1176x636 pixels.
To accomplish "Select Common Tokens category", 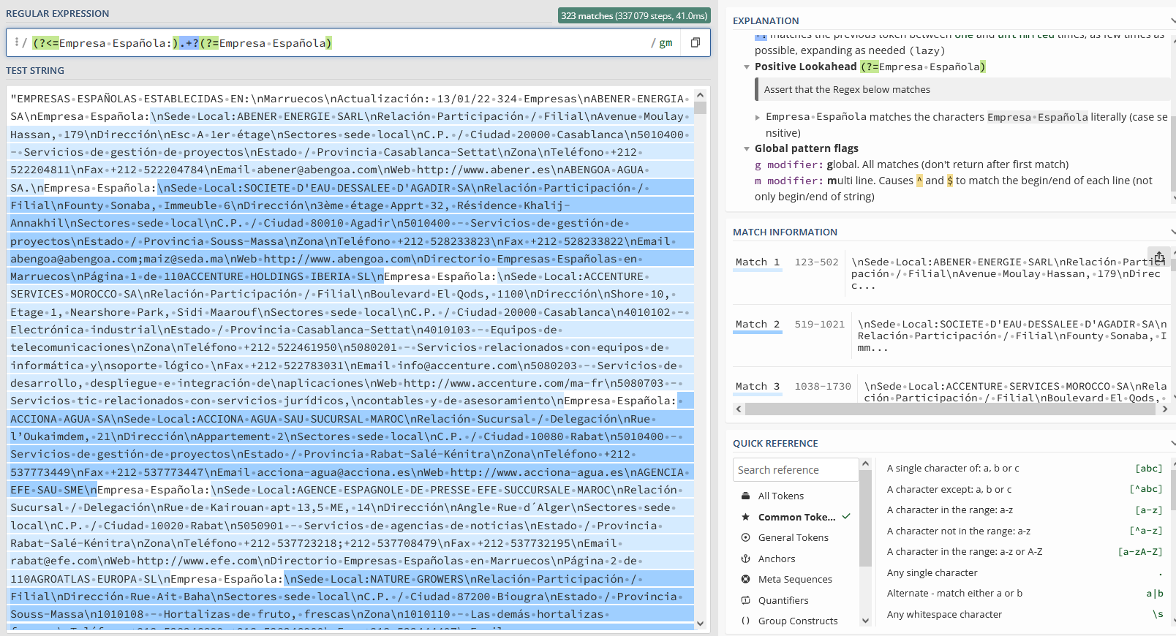I will 796,517.
